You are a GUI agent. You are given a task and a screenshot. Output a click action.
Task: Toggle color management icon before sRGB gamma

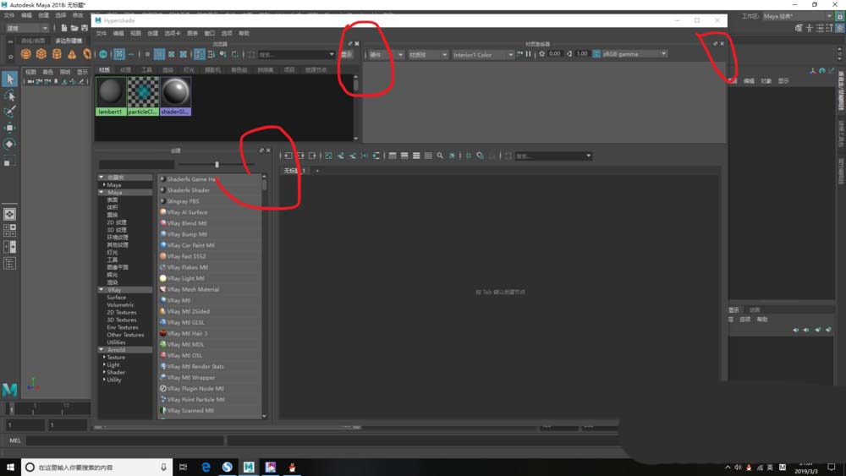point(596,54)
